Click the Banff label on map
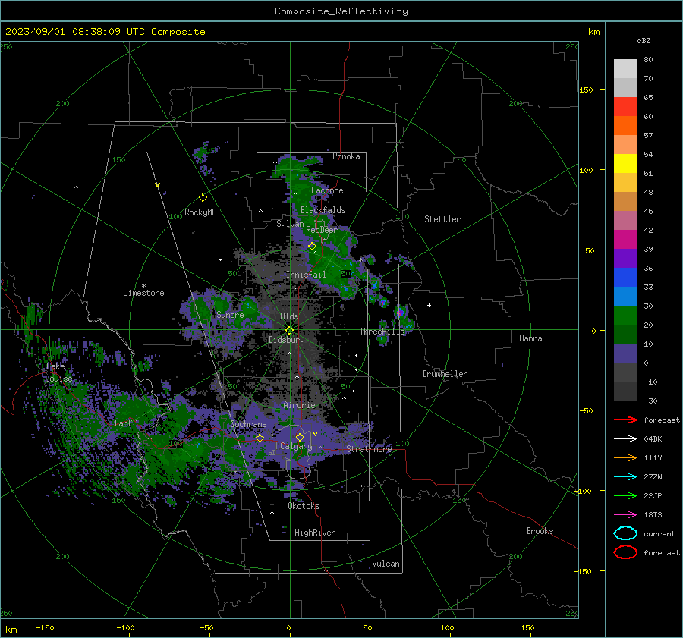This screenshot has height=638, width=683. pos(125,423)
